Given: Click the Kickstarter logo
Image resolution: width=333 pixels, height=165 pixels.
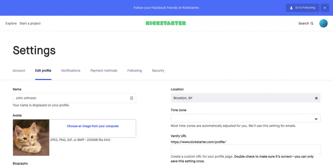Looking at the screenshot, I should (166, 23).
